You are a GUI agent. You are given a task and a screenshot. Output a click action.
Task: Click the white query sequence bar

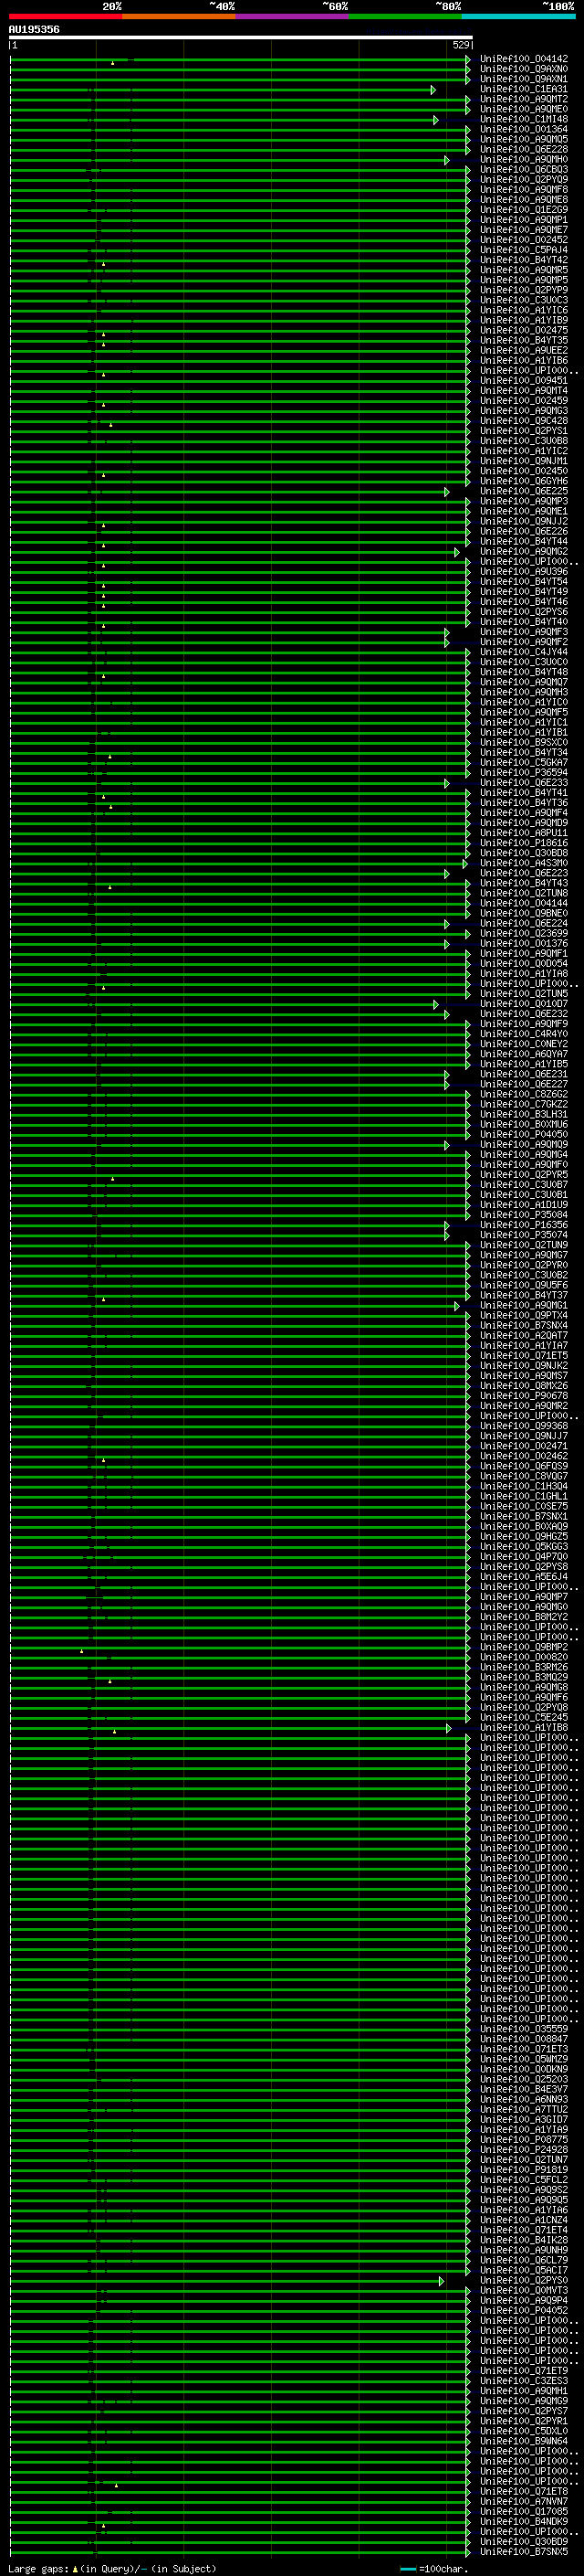point(241,37)
